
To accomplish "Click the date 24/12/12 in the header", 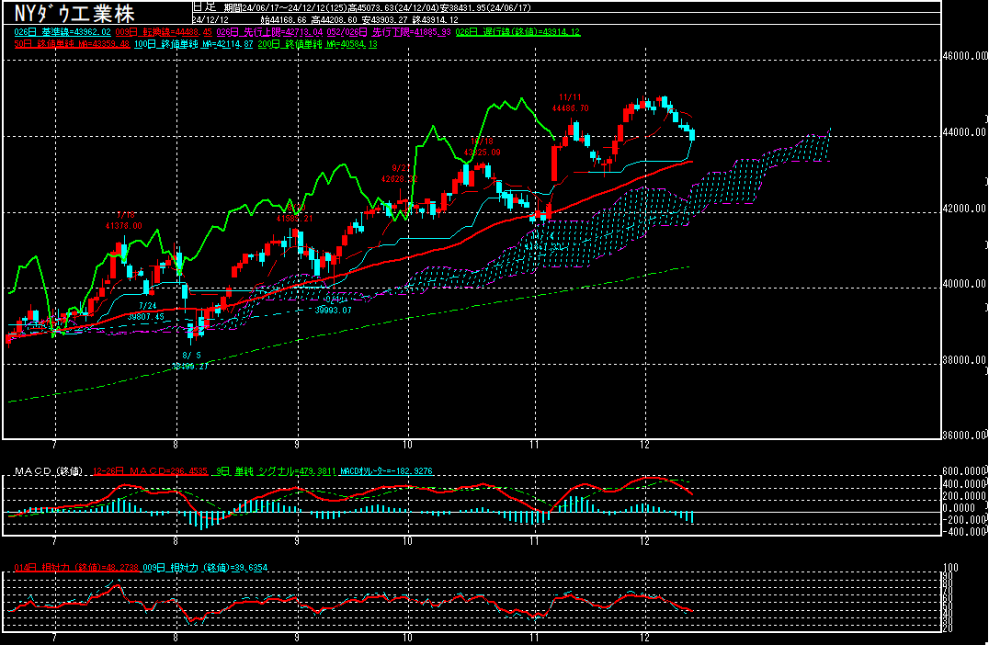I will point(210,19).
